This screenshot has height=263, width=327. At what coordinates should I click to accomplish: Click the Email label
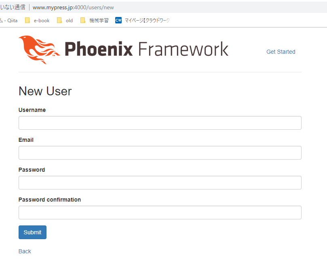(26, 140)
